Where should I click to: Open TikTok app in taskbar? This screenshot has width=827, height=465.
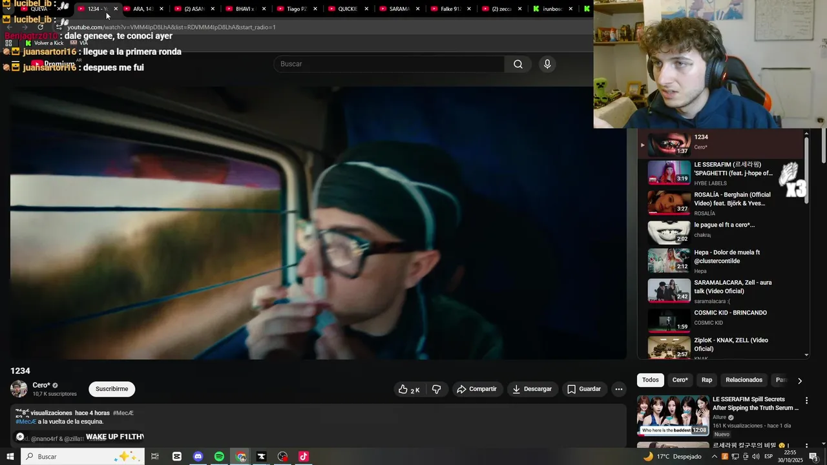click(x=304, y=457)
